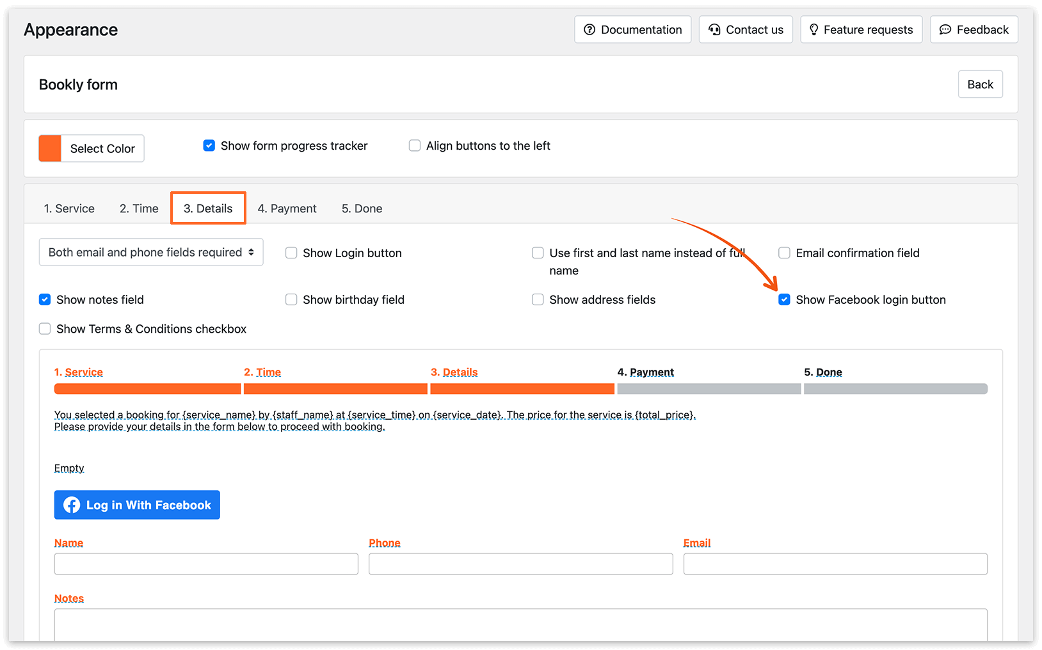Click the Name field label
Image resolution: width=1042 pixels, height=650 pixels.
pos(68,543)
